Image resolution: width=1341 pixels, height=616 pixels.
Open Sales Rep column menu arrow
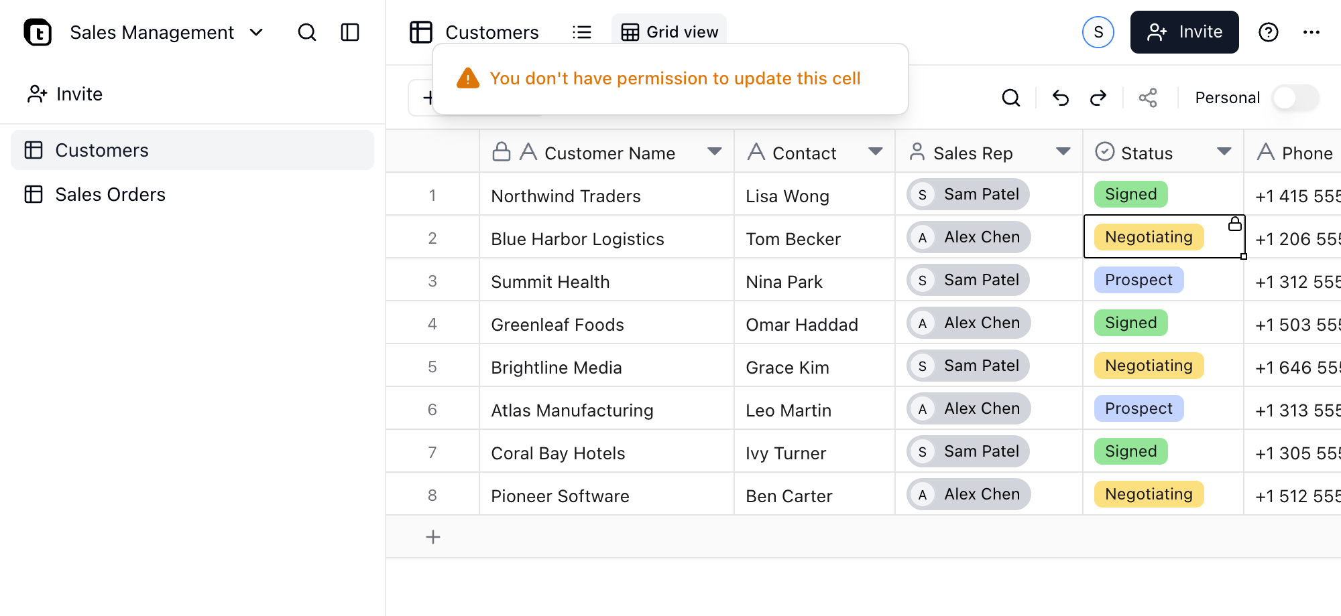pyautogui.click(x=1063, y=152)
